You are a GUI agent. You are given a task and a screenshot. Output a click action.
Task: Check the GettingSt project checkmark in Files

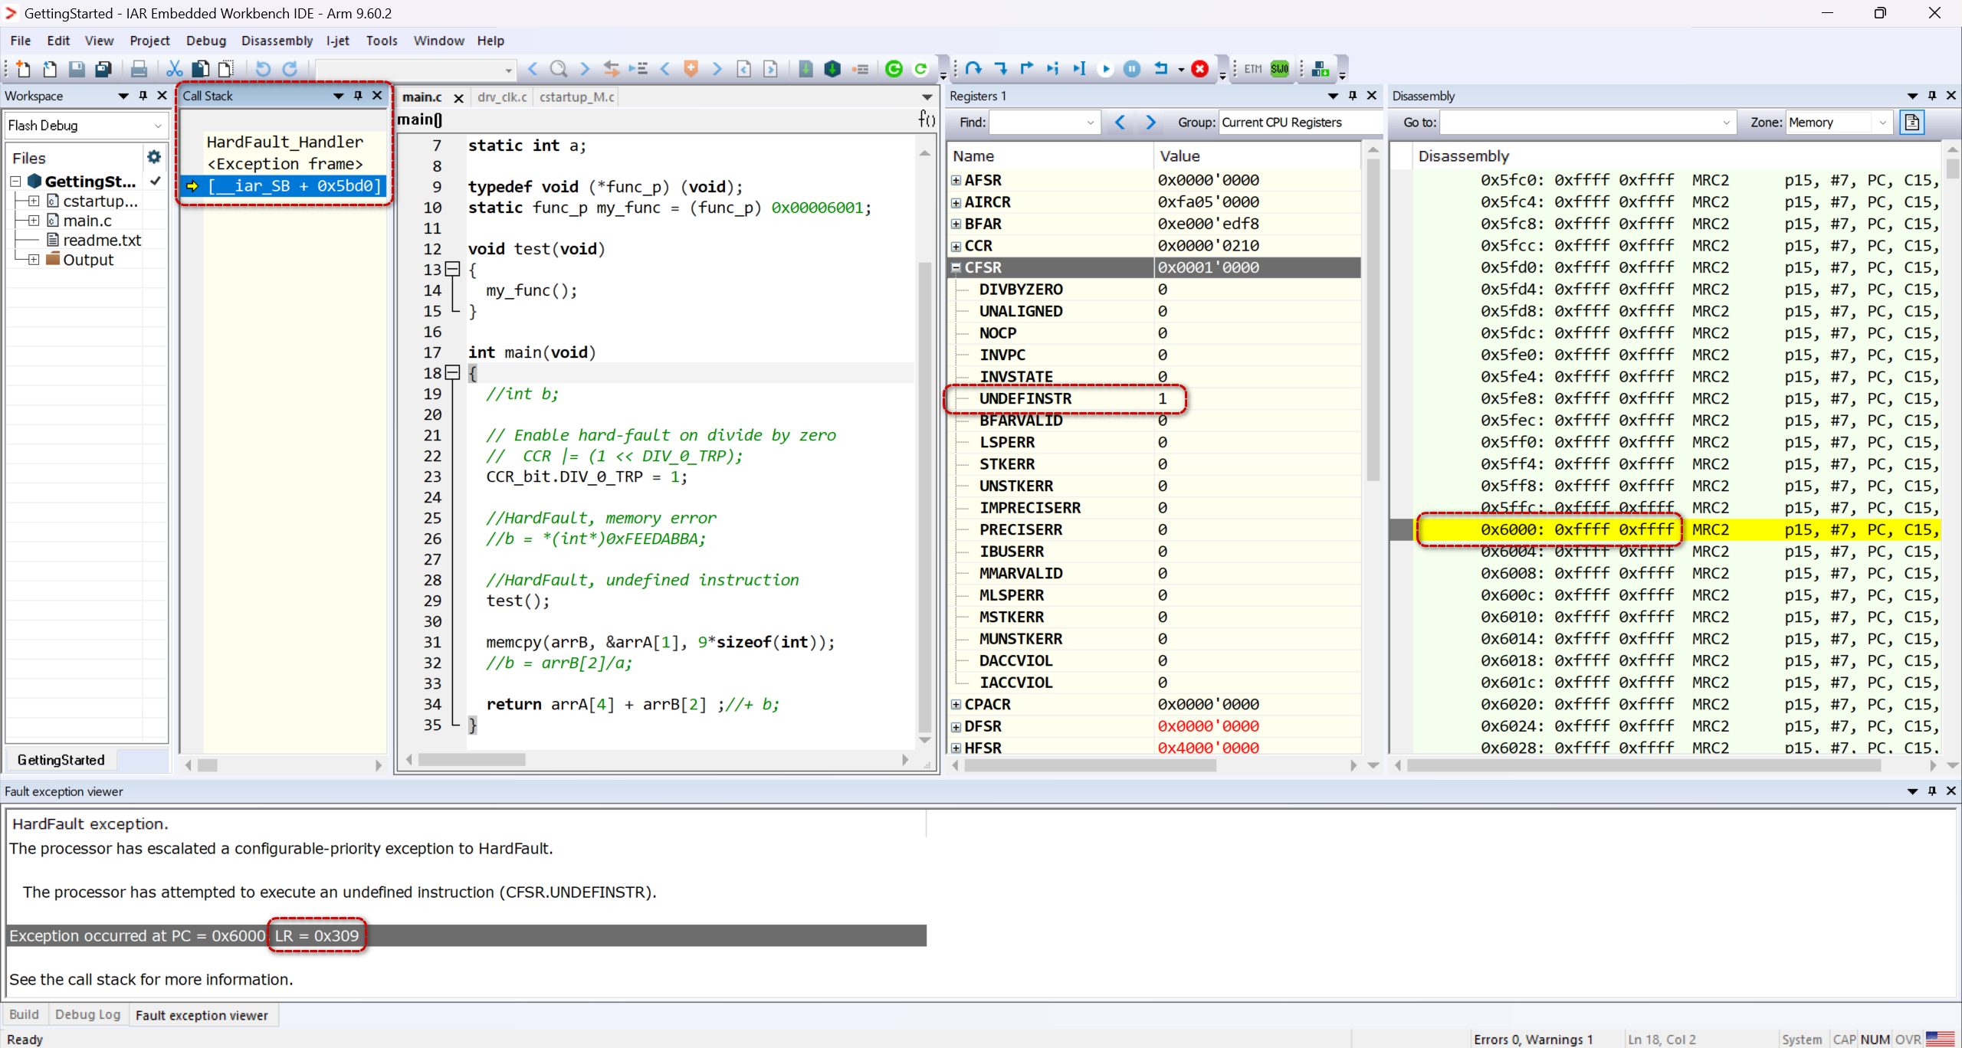156,181
